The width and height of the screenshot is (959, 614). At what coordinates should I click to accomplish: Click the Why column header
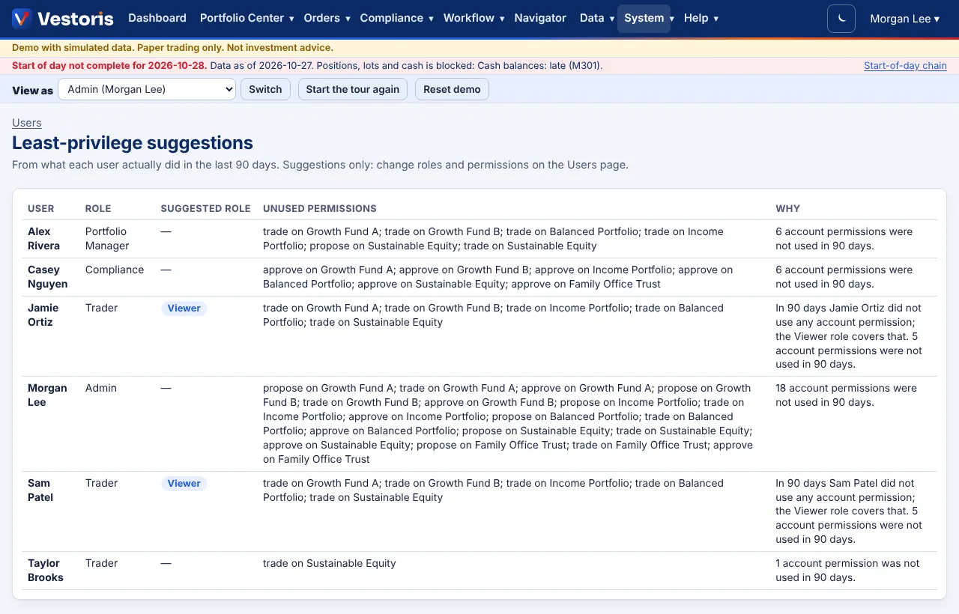coord(788,209)
